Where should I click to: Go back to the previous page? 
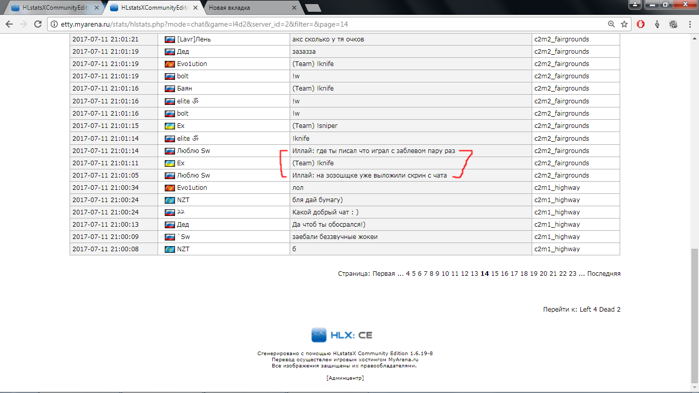tap(9, 24)
